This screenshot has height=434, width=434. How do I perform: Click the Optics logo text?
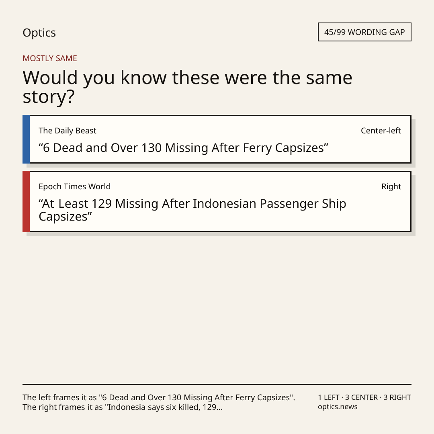point(39,33)
